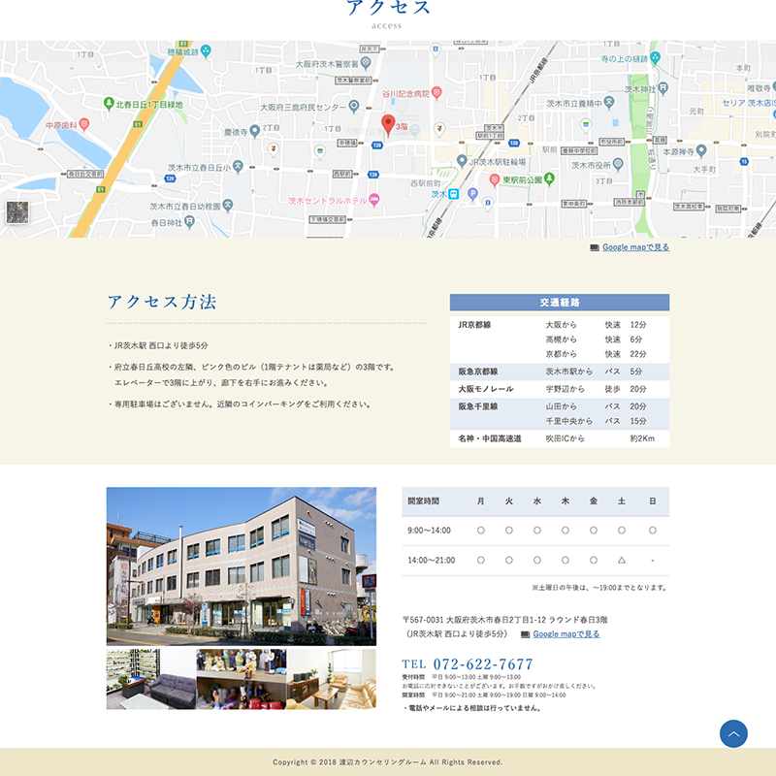Click the 阪急千里線 row label

477,406
